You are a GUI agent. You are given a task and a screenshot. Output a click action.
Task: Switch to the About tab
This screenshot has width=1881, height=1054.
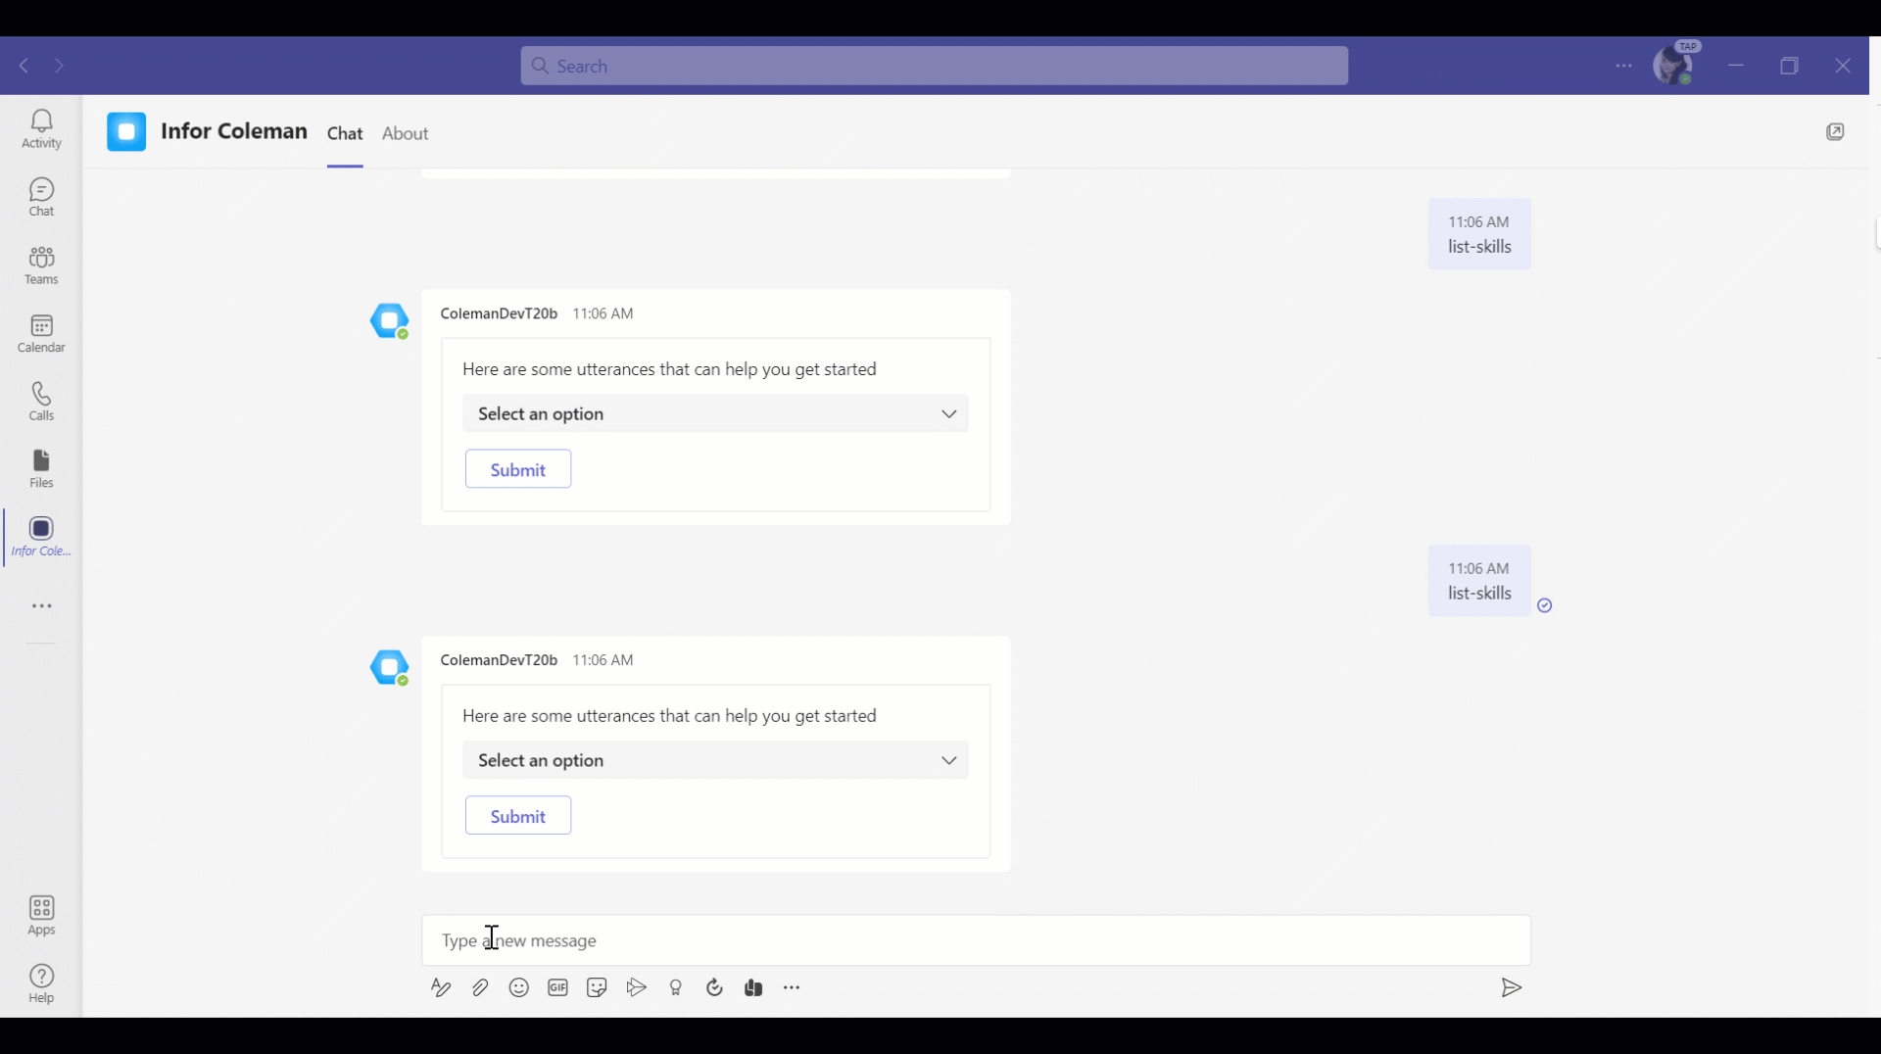click(x=405, y=133)
